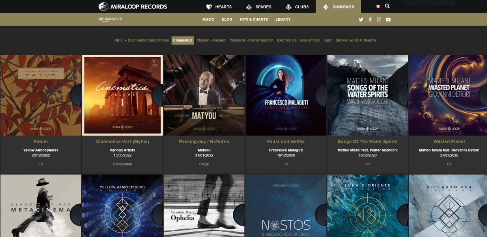The height and width of the screenshot is (237, 487).
Task: Open Valentina Marra Ophelia cover
Action: tap(204, 206)
